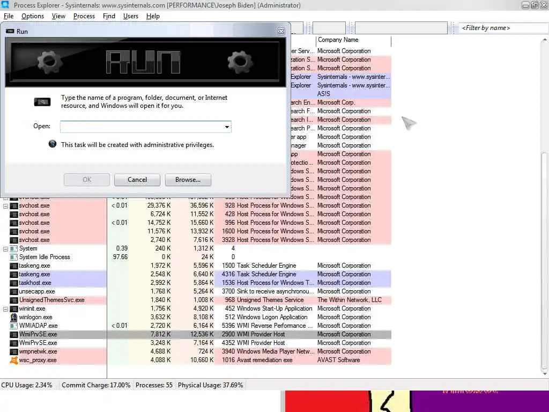This screenshot has width=549, height=412.
Task: Click 'Windows Start-Up Application' description
Action: [x=274, y=308]
